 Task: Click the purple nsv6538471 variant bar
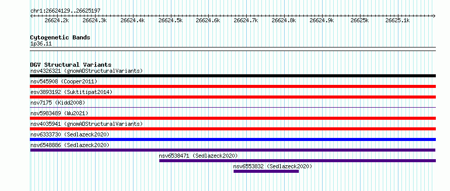(x=298, y=161)
